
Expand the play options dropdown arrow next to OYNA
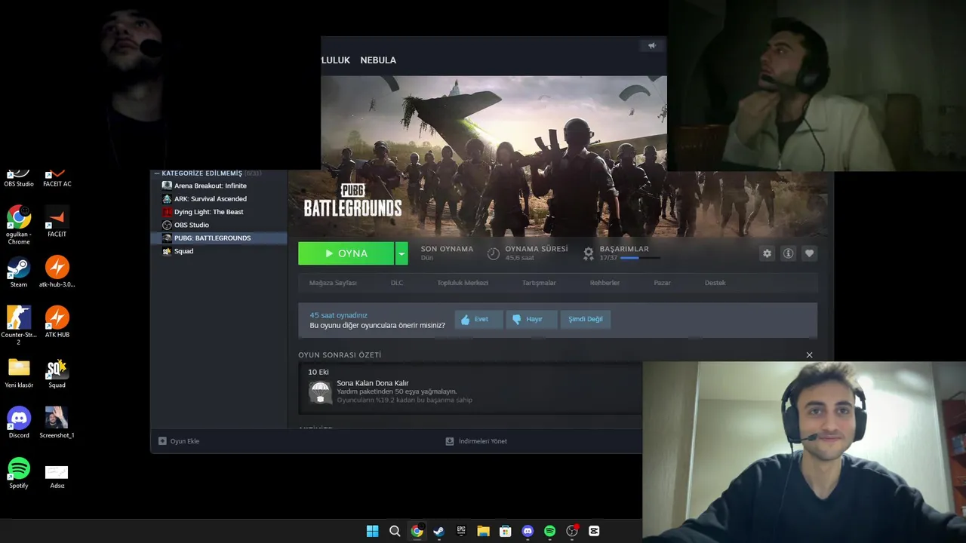(401, 253)
